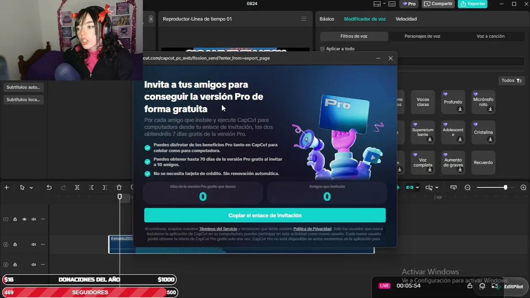Lock the top video track

(15, 219)
